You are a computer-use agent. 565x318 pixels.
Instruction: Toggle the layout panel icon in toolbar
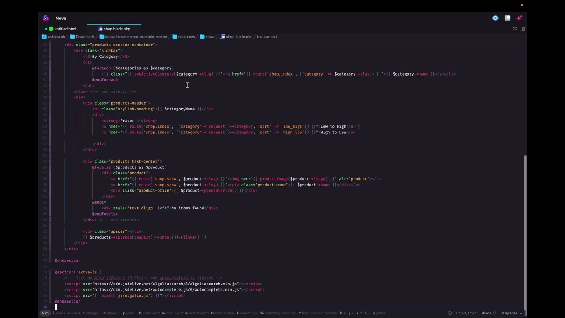pos(507,18)
